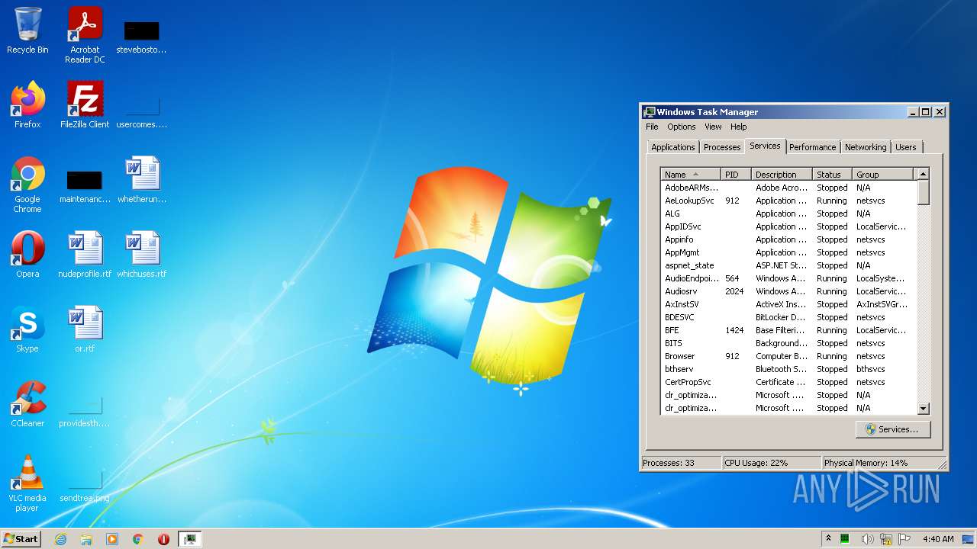Select the or.rtf document icon
Viewport: 977px width, 549px height.
85,329
